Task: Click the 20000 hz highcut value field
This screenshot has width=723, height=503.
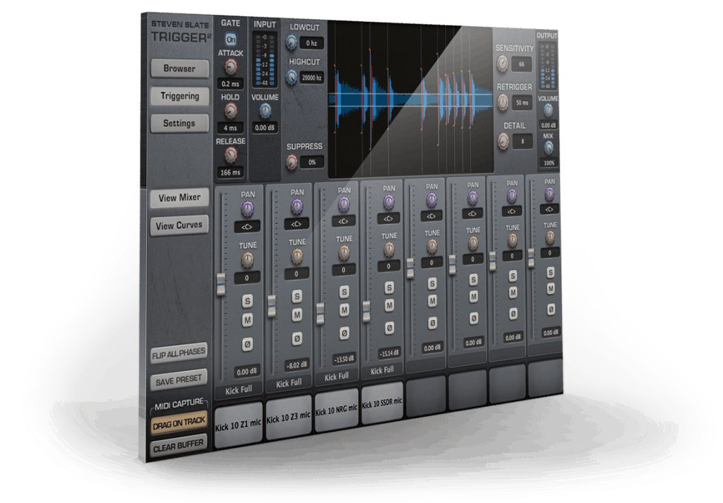Action: click(x=311, y=78)
